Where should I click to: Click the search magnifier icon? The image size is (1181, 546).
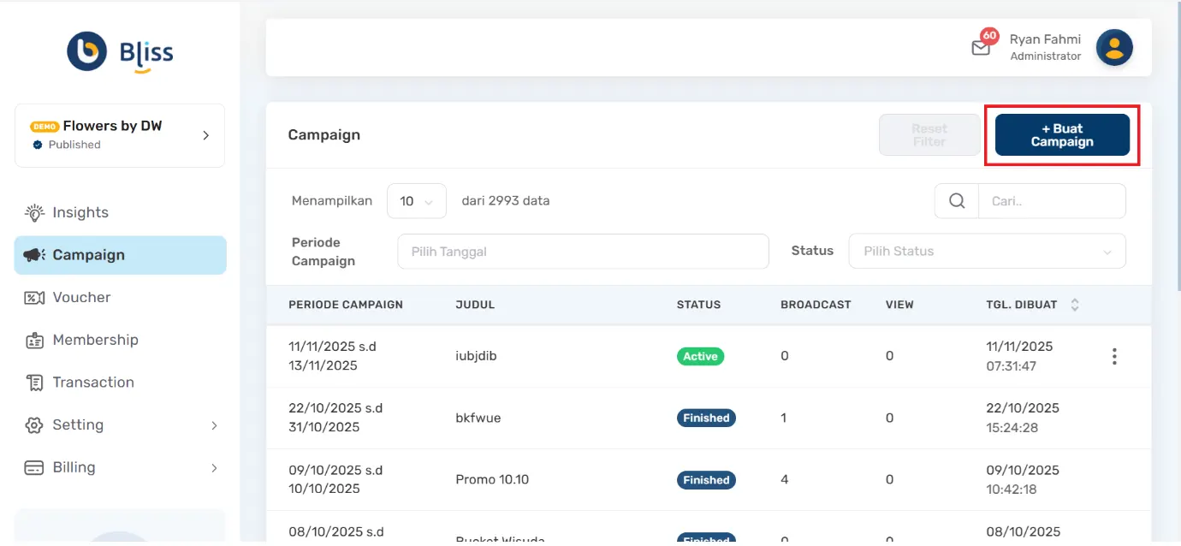tap(957, 201)
